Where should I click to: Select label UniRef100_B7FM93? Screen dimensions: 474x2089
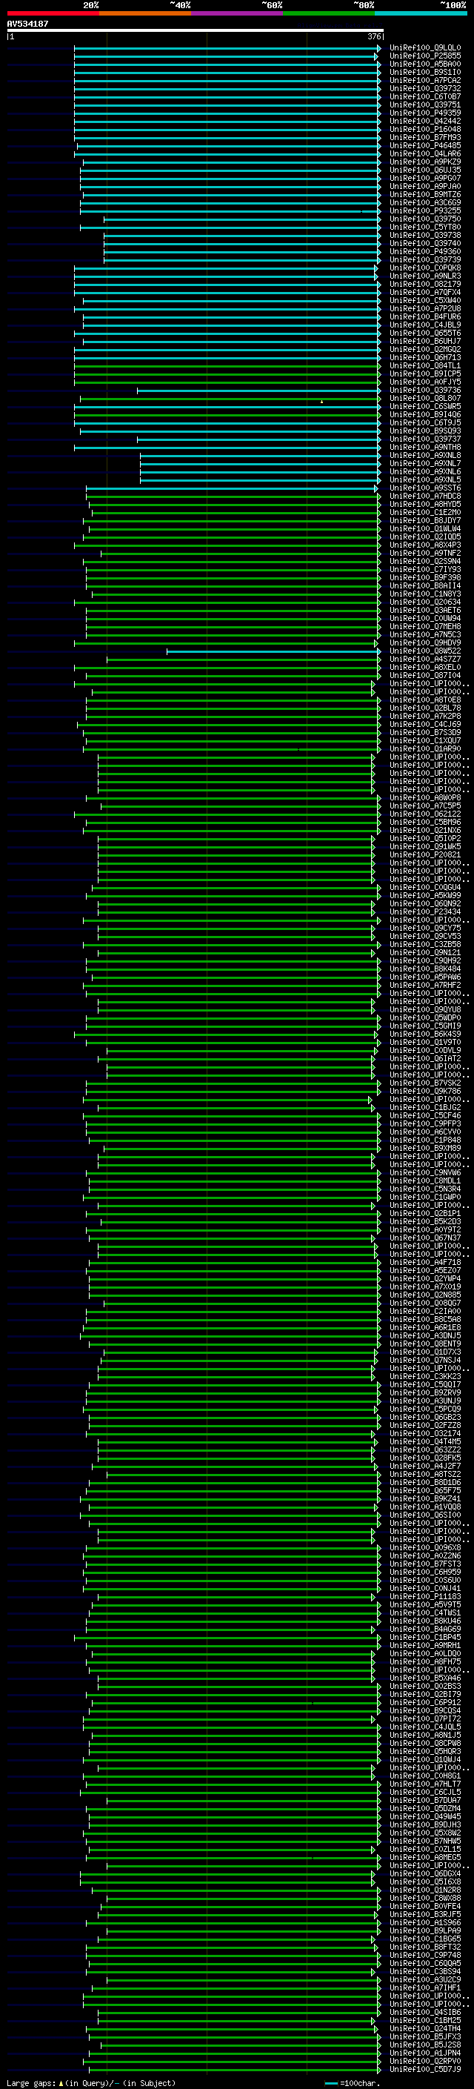click(x=425, y=137)
